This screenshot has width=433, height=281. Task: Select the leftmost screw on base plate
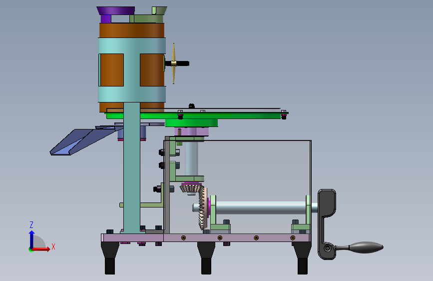(183, 238)
